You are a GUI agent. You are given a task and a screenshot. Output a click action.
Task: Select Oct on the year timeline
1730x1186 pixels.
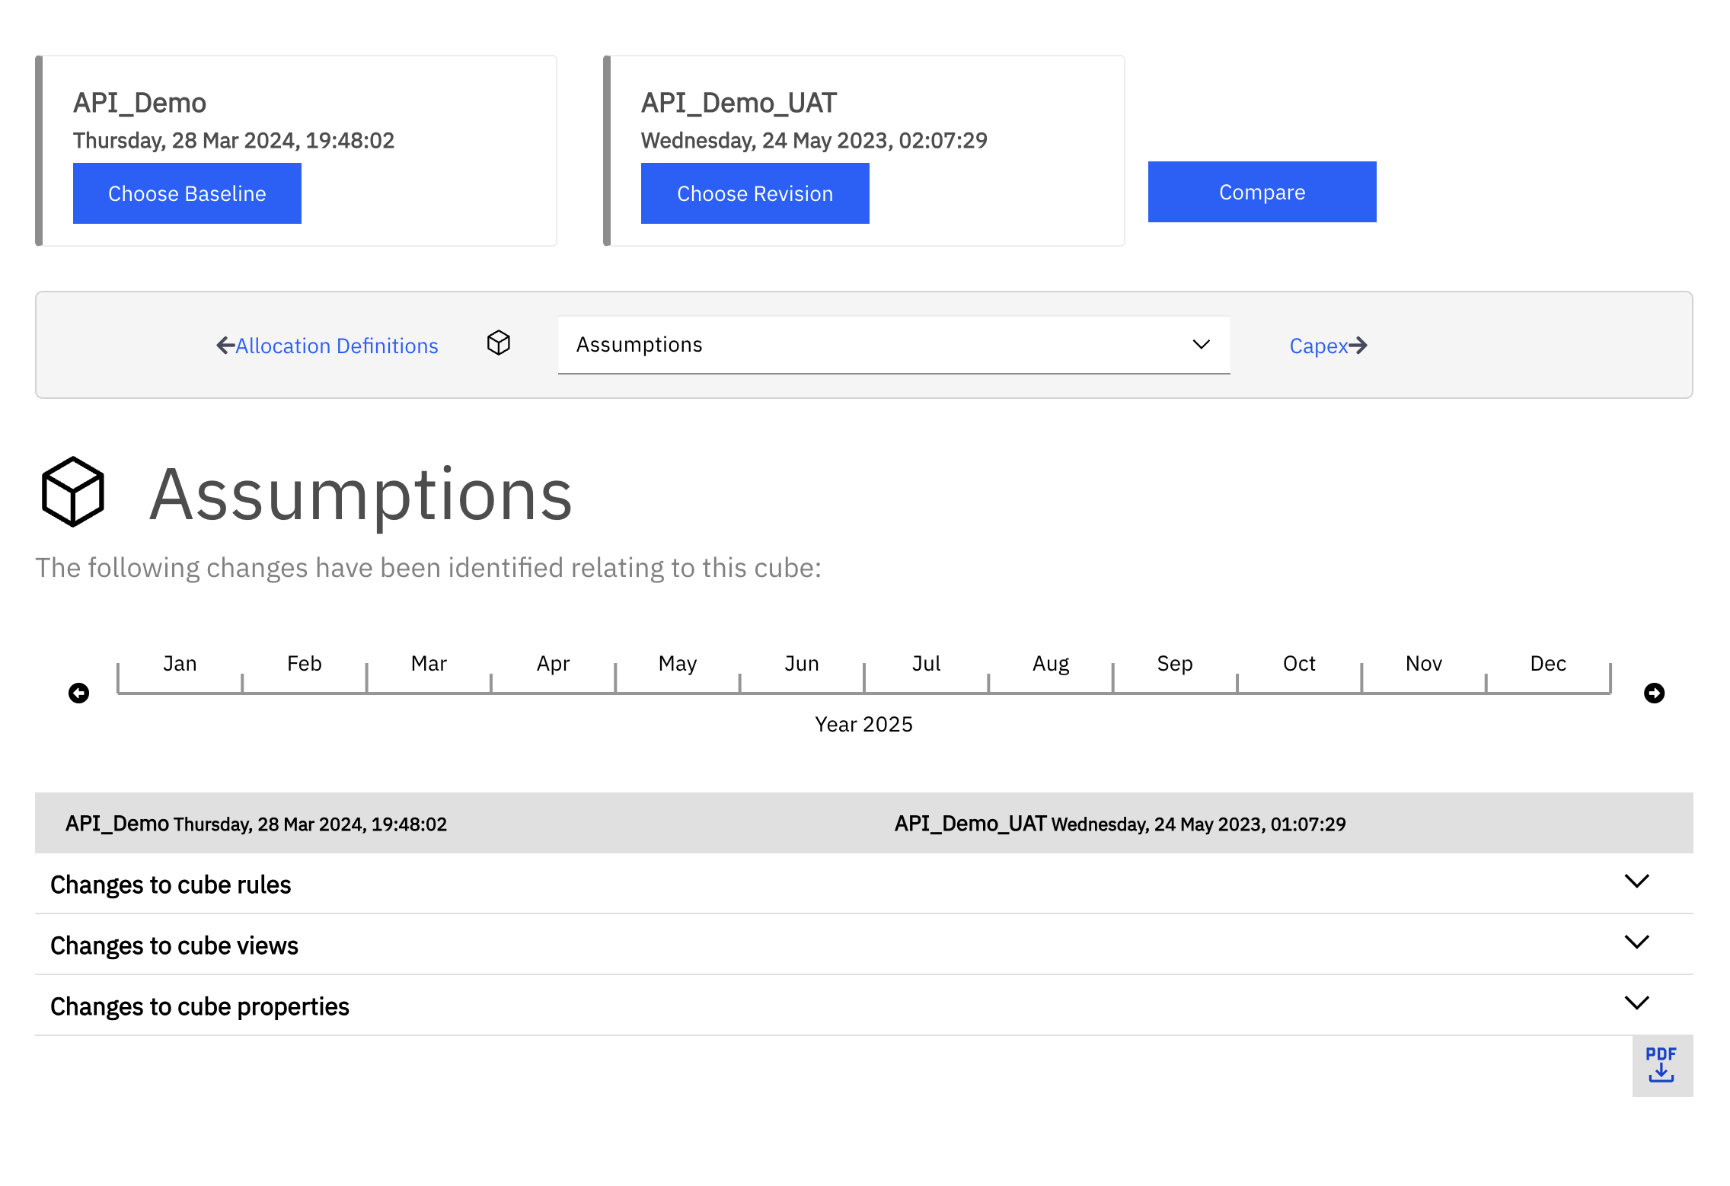tap(1299, 664)
